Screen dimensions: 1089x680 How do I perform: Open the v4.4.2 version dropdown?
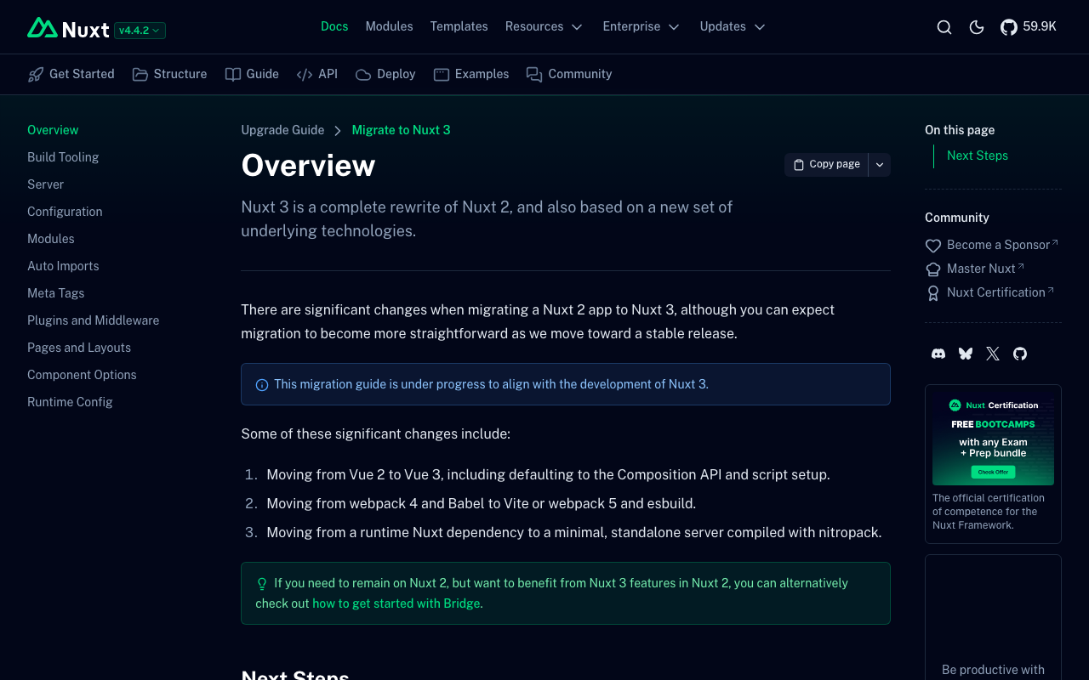[140, 31]
